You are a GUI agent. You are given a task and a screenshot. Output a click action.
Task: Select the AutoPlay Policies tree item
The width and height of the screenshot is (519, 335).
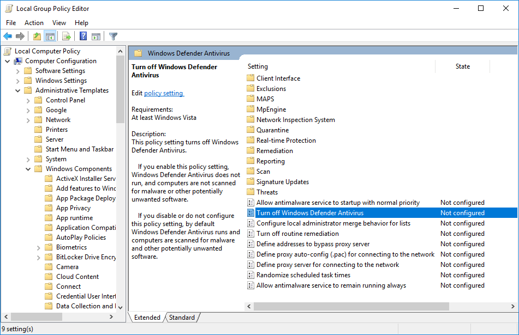(81, 237)
